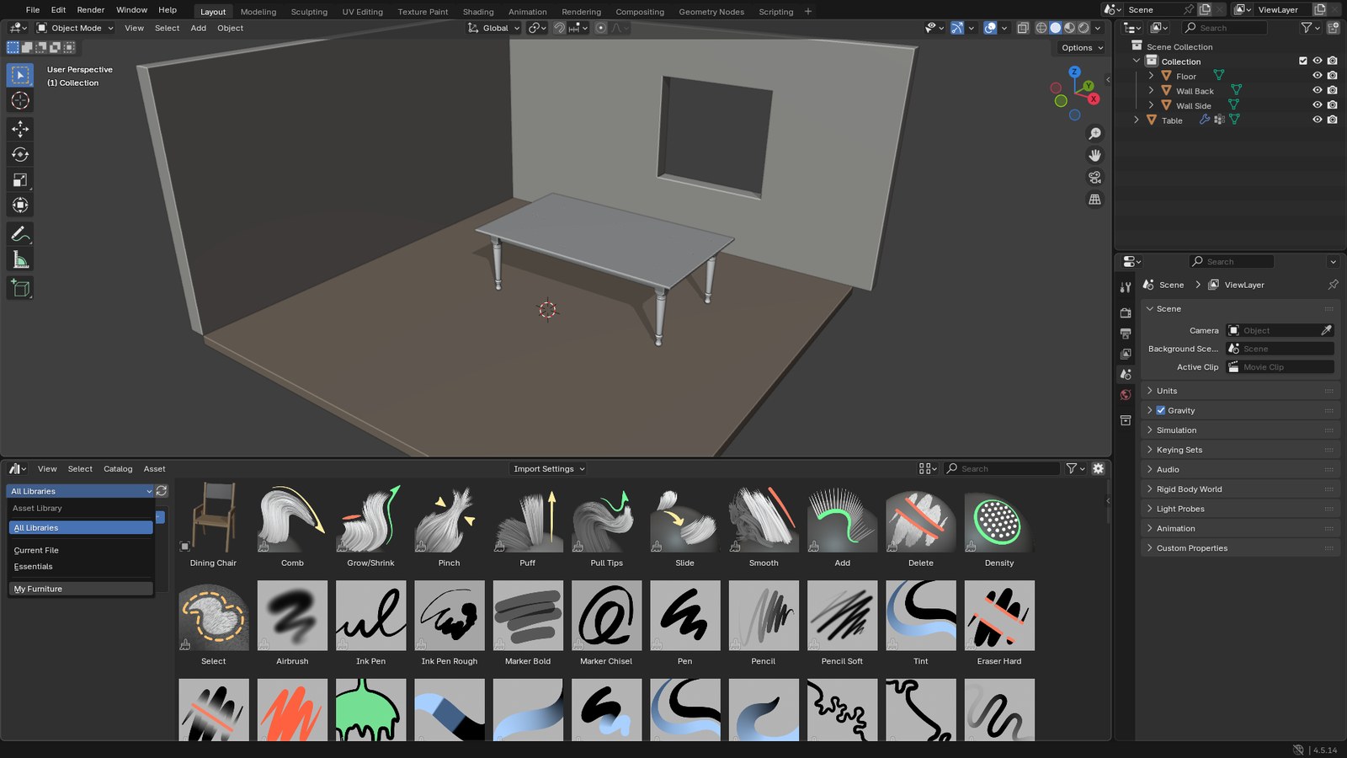Toggle the camera view icon
Screen dimensions: 1347x758
(x=1094, y=178)
